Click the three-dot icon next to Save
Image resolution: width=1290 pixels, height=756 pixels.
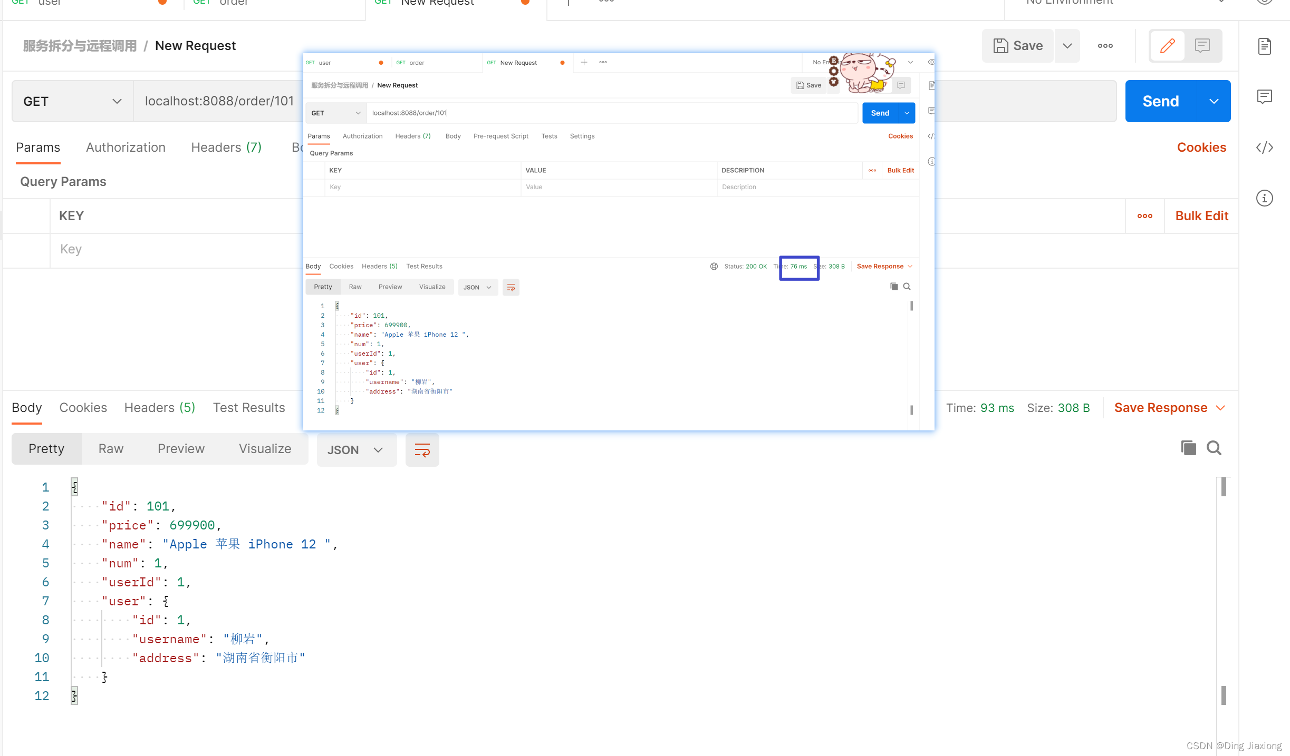(x=1105, y=46)
